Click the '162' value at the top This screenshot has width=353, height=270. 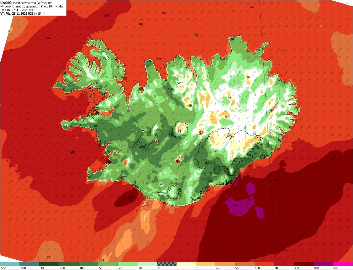click(252, 7)
